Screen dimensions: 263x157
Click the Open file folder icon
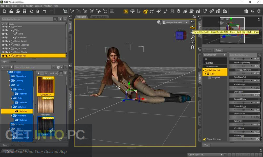coord(11,11)
